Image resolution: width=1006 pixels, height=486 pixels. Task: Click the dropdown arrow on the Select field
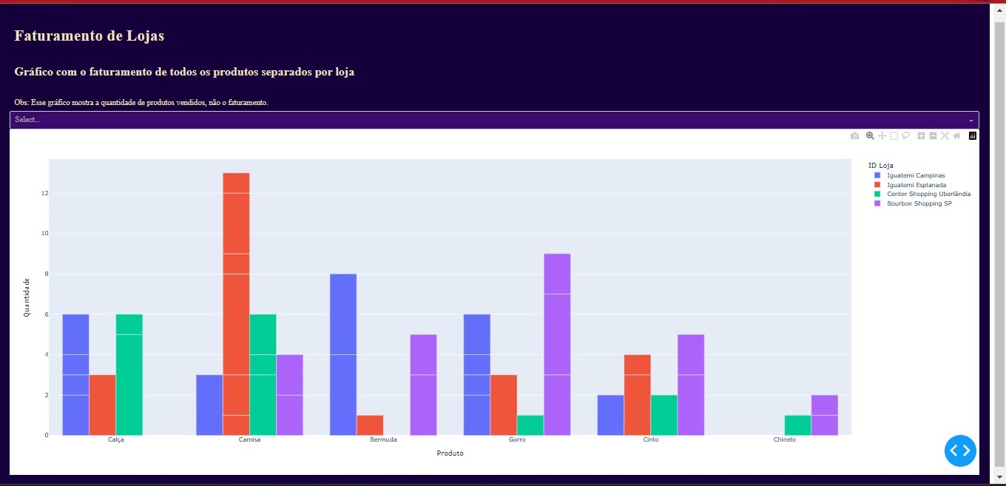coord(971,119)
